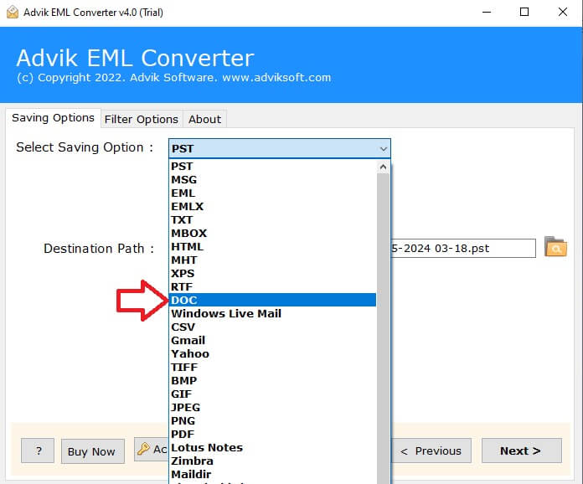Minimize the Advik EML Converter window
Screen dimensions: 583x484
coord(487,12)
